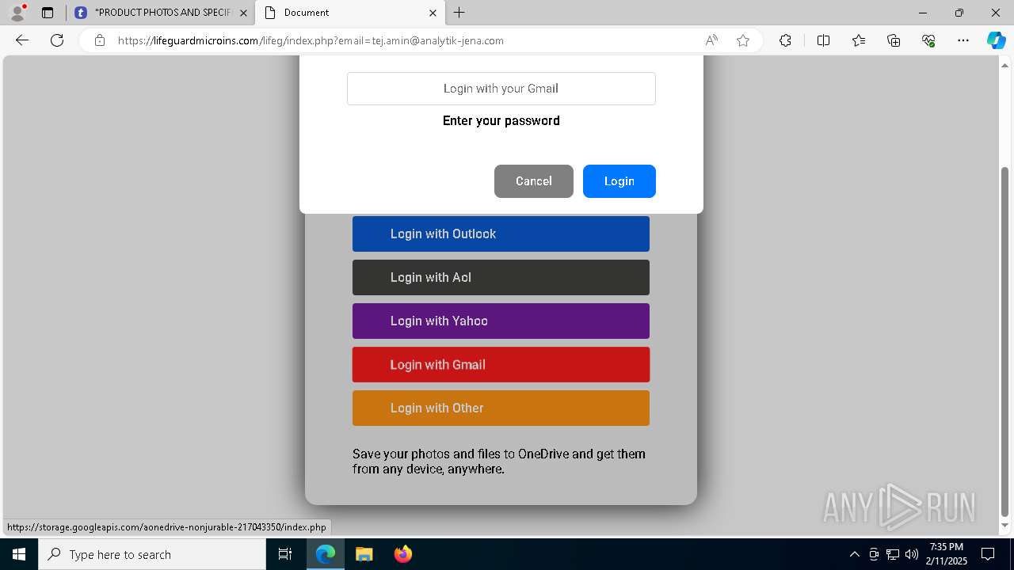Close the "PRODUCT PHOTOS AND SPECIF" tab
Image resolution: width=1014 pixels, height=570 pixels.
pos(243,13)
